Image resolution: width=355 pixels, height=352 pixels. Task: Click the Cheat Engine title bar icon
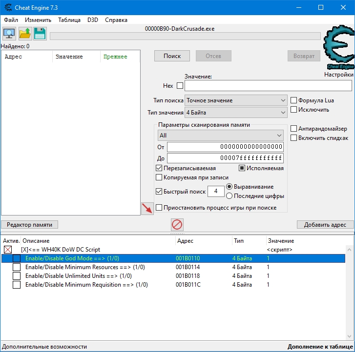click(8, 7)
